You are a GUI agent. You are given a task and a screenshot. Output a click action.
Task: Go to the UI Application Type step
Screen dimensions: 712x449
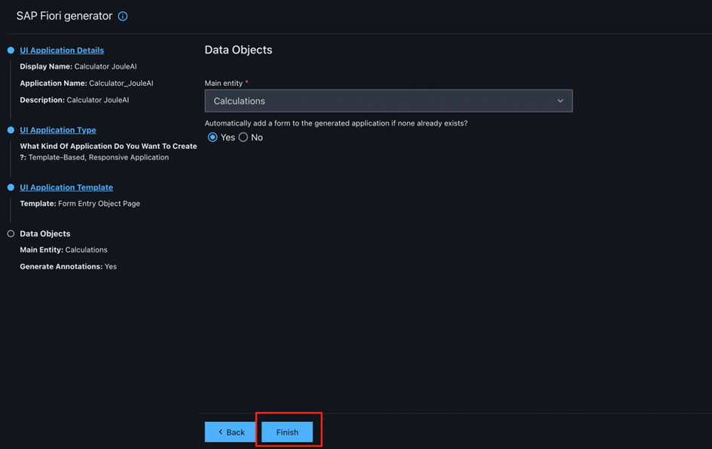pos(58,130)
